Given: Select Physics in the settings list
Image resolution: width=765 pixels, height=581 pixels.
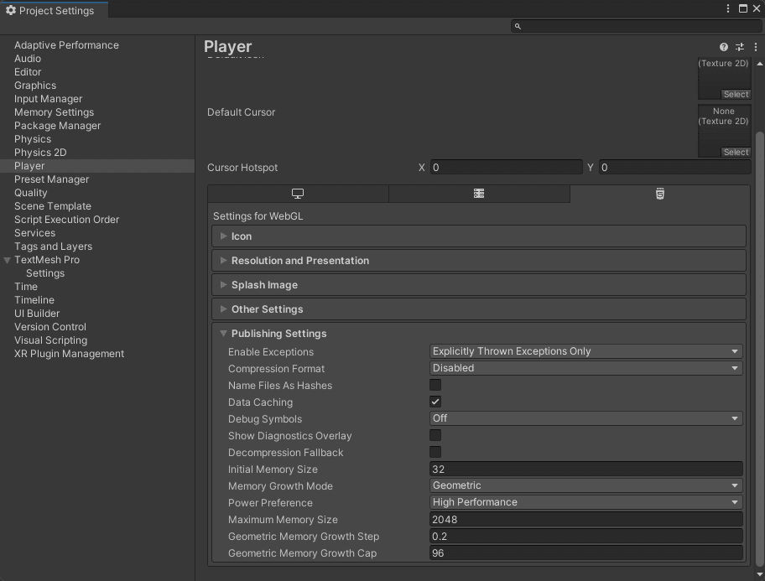Looking at the screenshot, I should pyautogui.click(x=32, y=139).
